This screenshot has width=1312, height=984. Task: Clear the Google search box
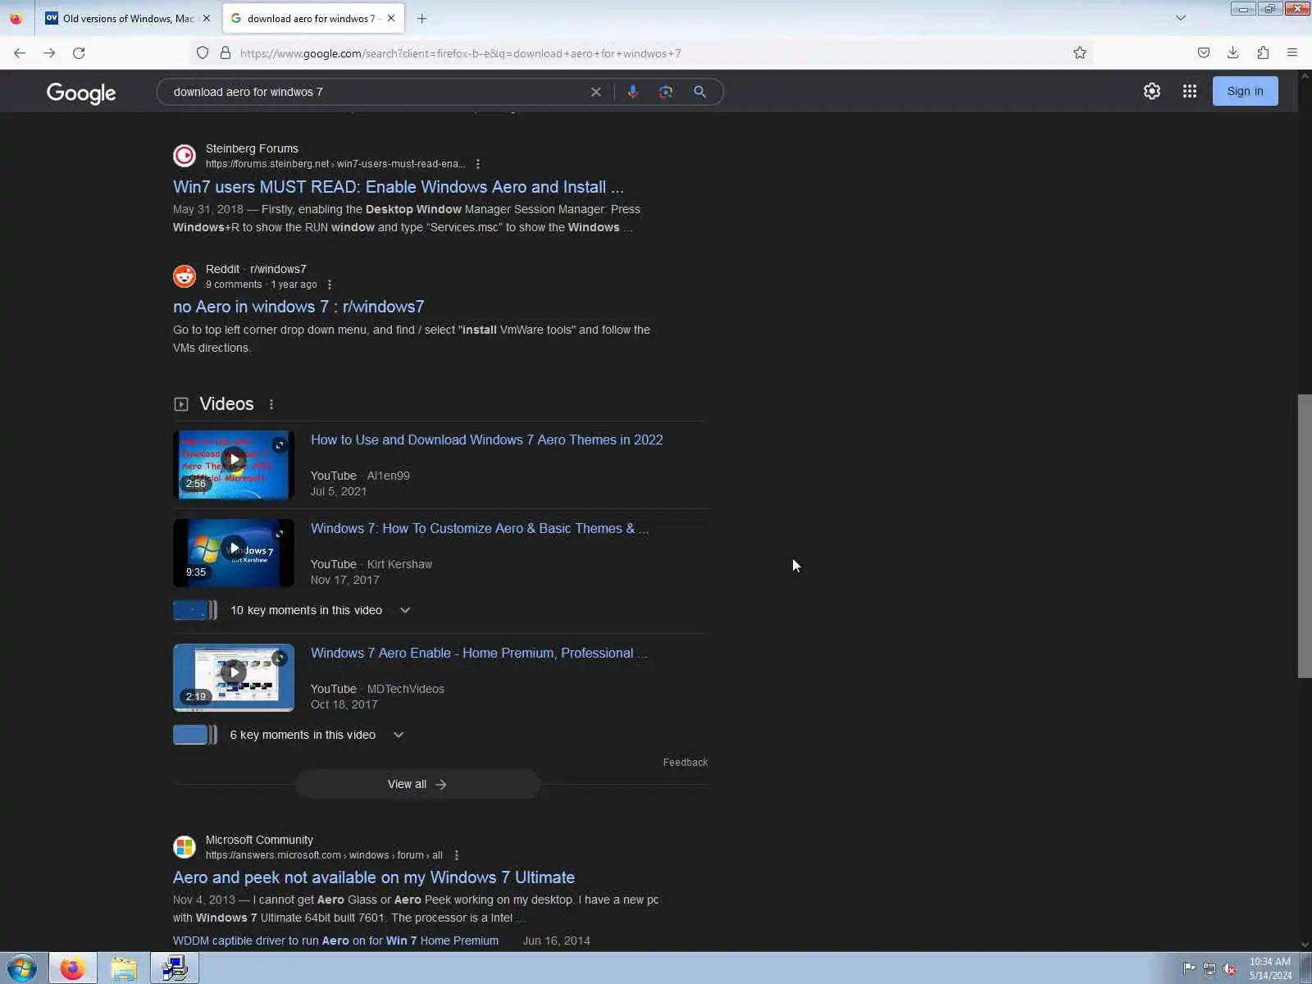(596, 92)
